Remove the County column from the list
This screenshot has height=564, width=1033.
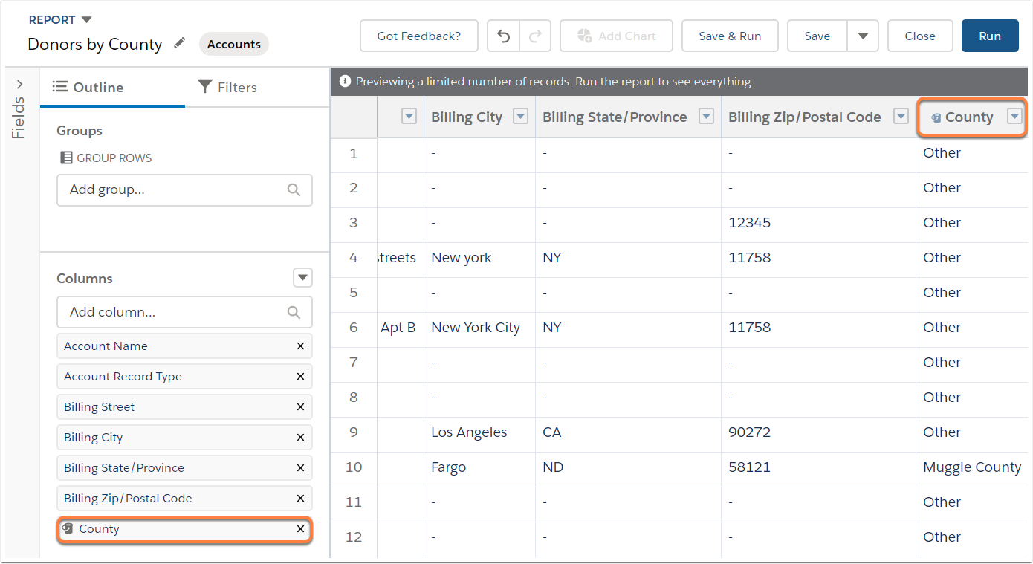click(300, 529)
